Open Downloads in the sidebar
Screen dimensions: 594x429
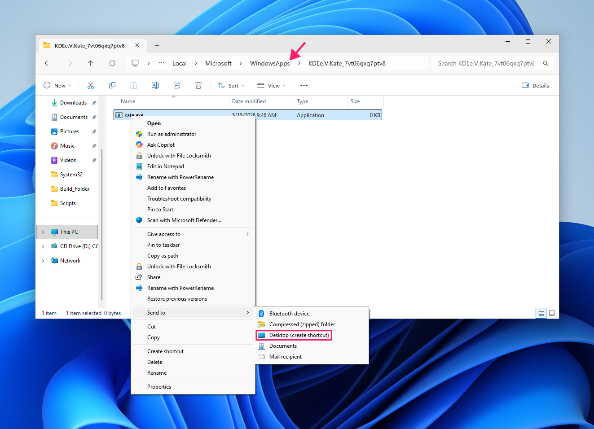(x=73, y=103)
